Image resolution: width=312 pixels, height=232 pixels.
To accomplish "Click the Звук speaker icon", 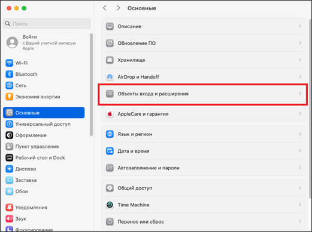I will click(x=9, y=219).
